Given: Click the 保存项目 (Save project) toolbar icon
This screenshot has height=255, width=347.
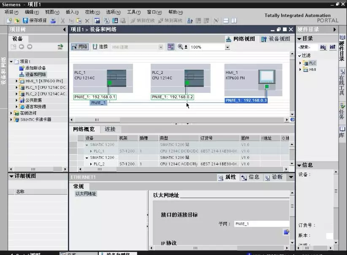Looking at the screenshot, I should 25,20.
